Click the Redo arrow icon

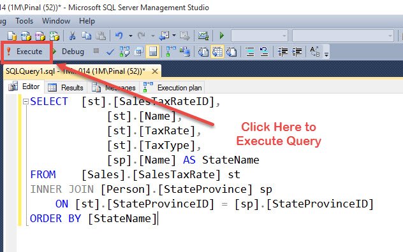click(x=142, y=36)
